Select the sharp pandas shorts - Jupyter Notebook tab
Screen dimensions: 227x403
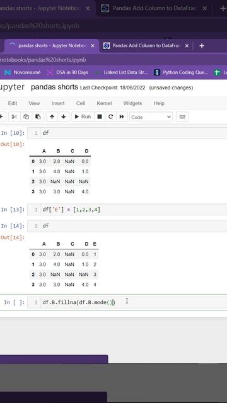(x=52, y=46)
